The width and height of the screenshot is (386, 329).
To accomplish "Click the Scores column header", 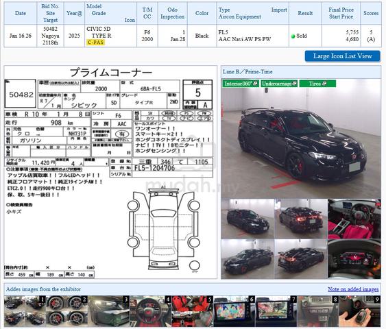I will point(371,13).
